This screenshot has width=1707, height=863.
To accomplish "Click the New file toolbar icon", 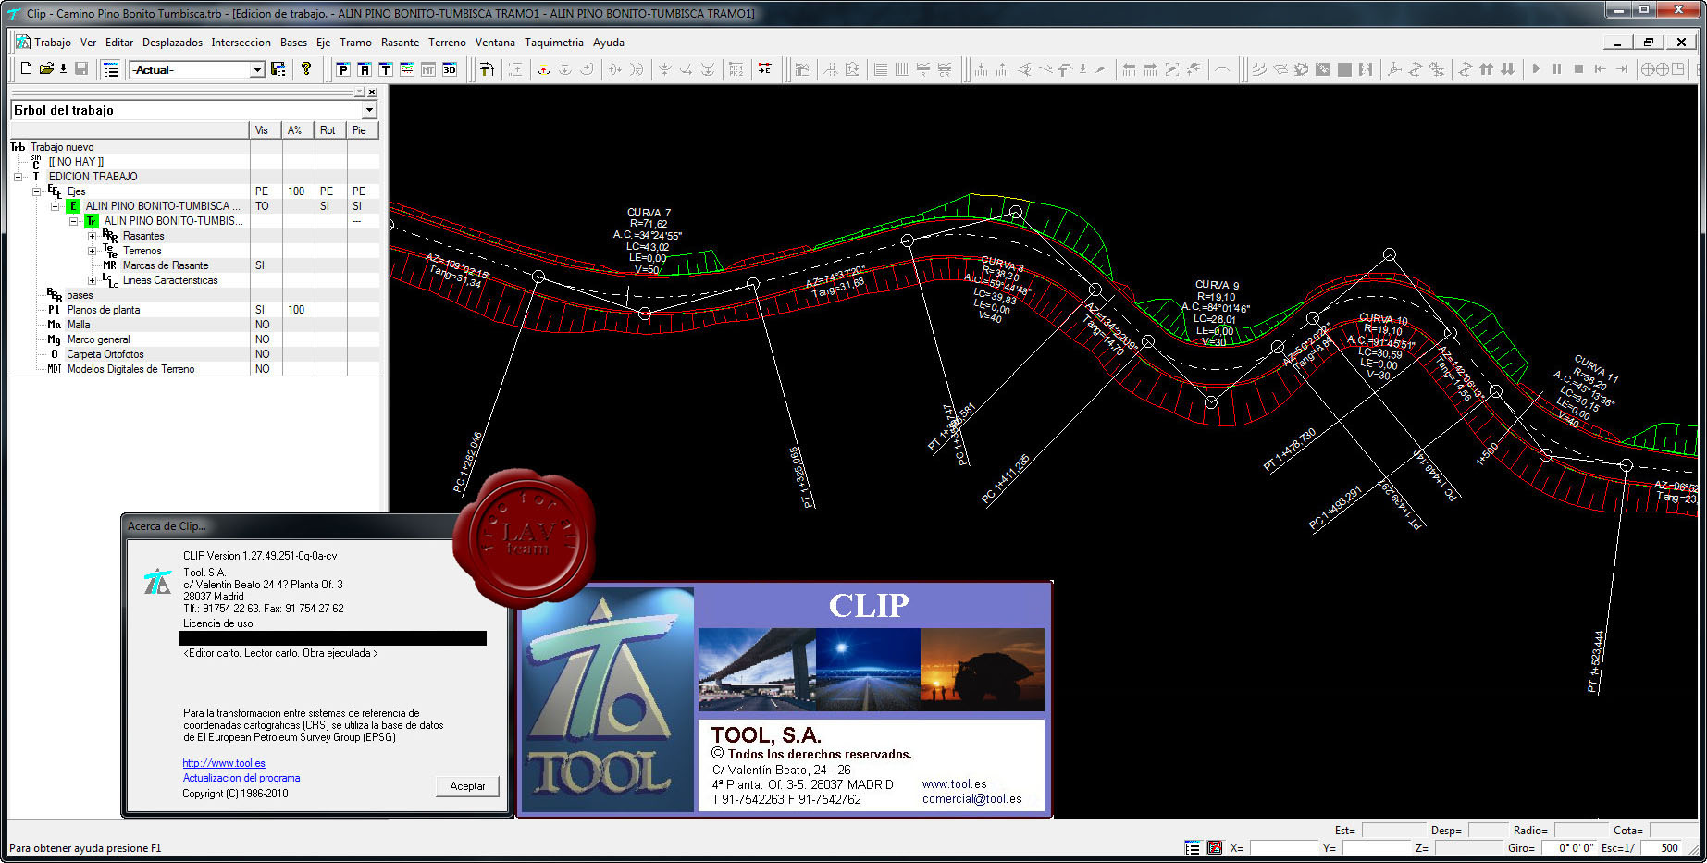I will 26,69.
